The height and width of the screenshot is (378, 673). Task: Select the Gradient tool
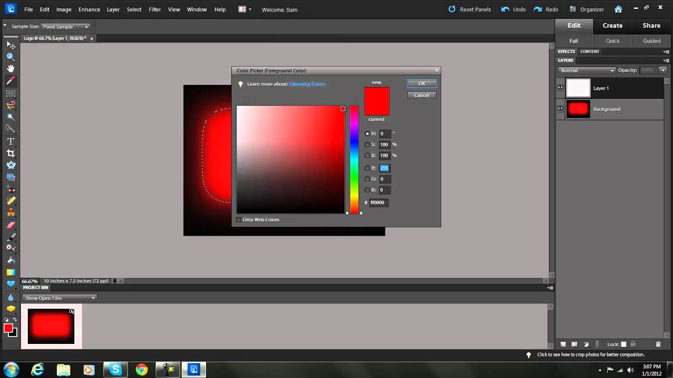tap(11, 272)
